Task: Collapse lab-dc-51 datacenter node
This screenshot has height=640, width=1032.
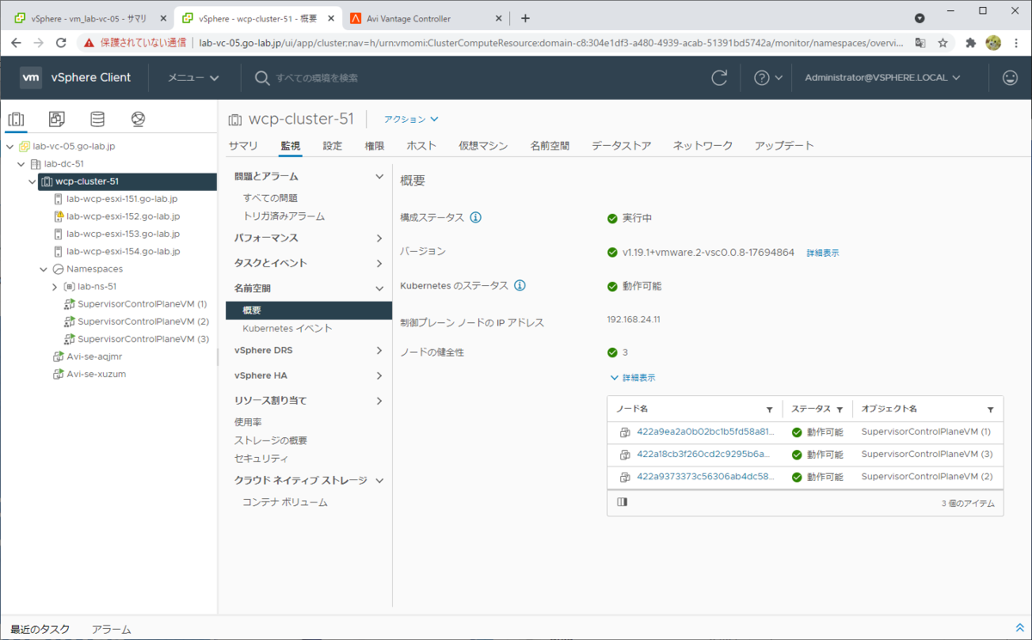Action: [21, 164]
